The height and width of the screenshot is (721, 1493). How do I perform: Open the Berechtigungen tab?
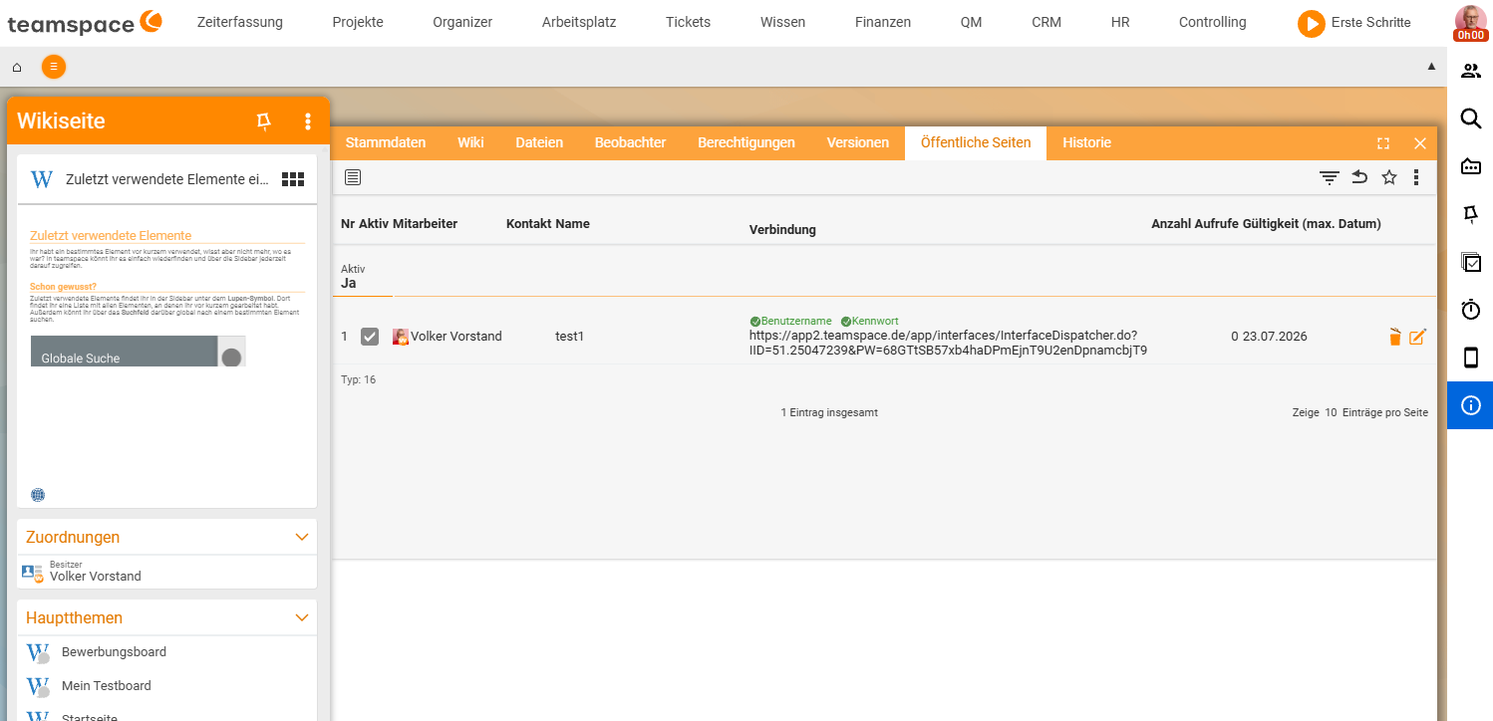point(746,142)
